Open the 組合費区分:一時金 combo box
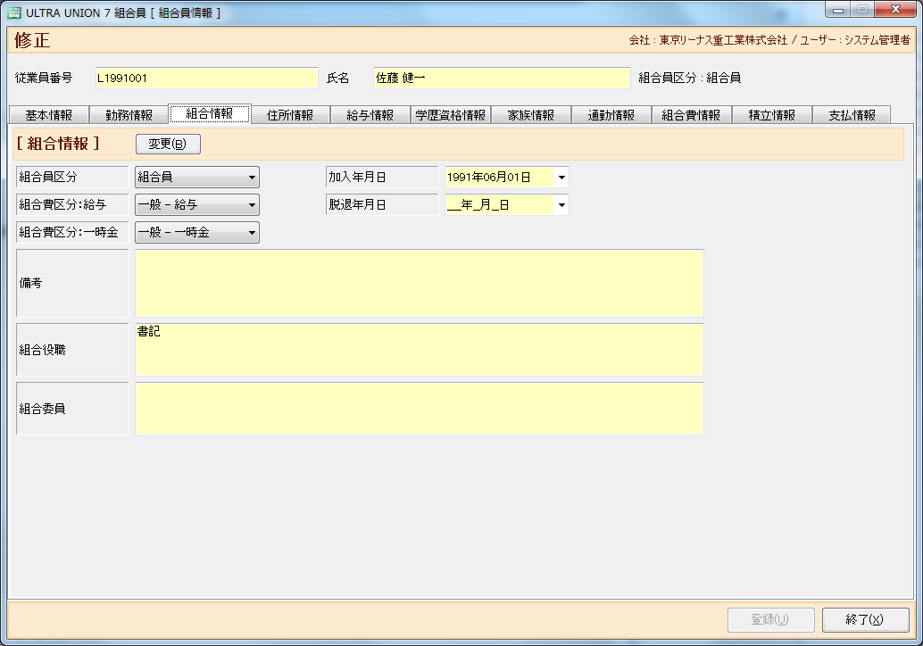 (x=252, y=233)
